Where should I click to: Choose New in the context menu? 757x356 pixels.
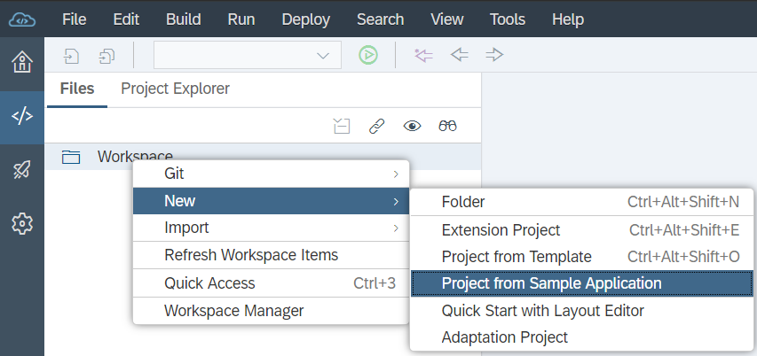(x=271, y=201)
